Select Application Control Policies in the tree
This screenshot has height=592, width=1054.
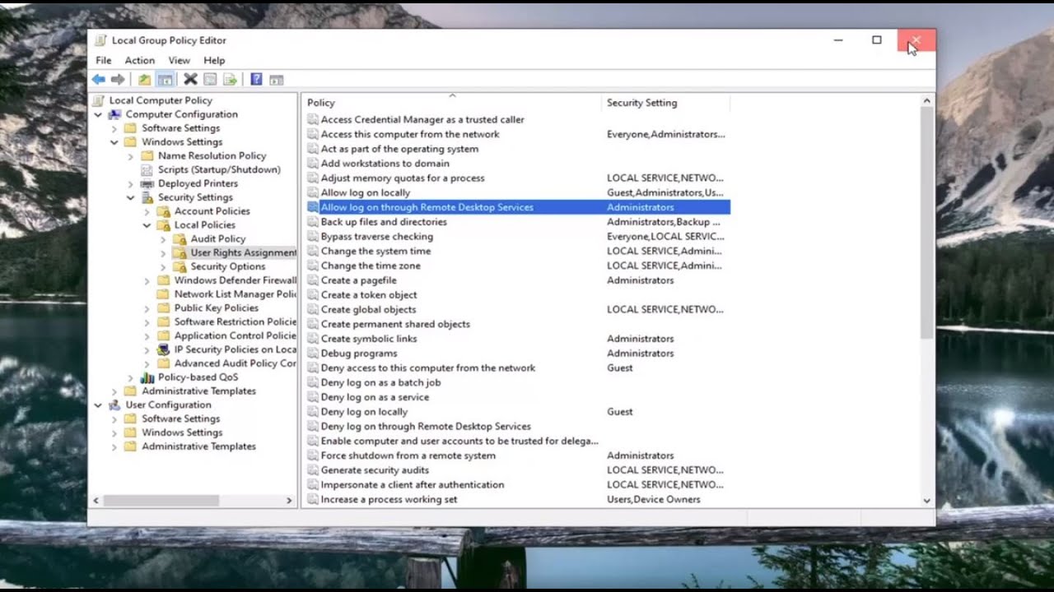pyautogui.click(x=235, y=335)
